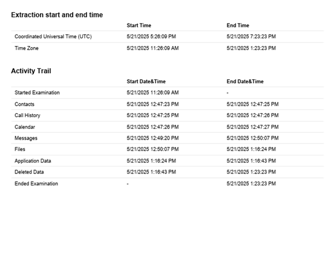Select the Call History activity entry
The width and height of the screenshot is (333, 272).
coord(27,115)
